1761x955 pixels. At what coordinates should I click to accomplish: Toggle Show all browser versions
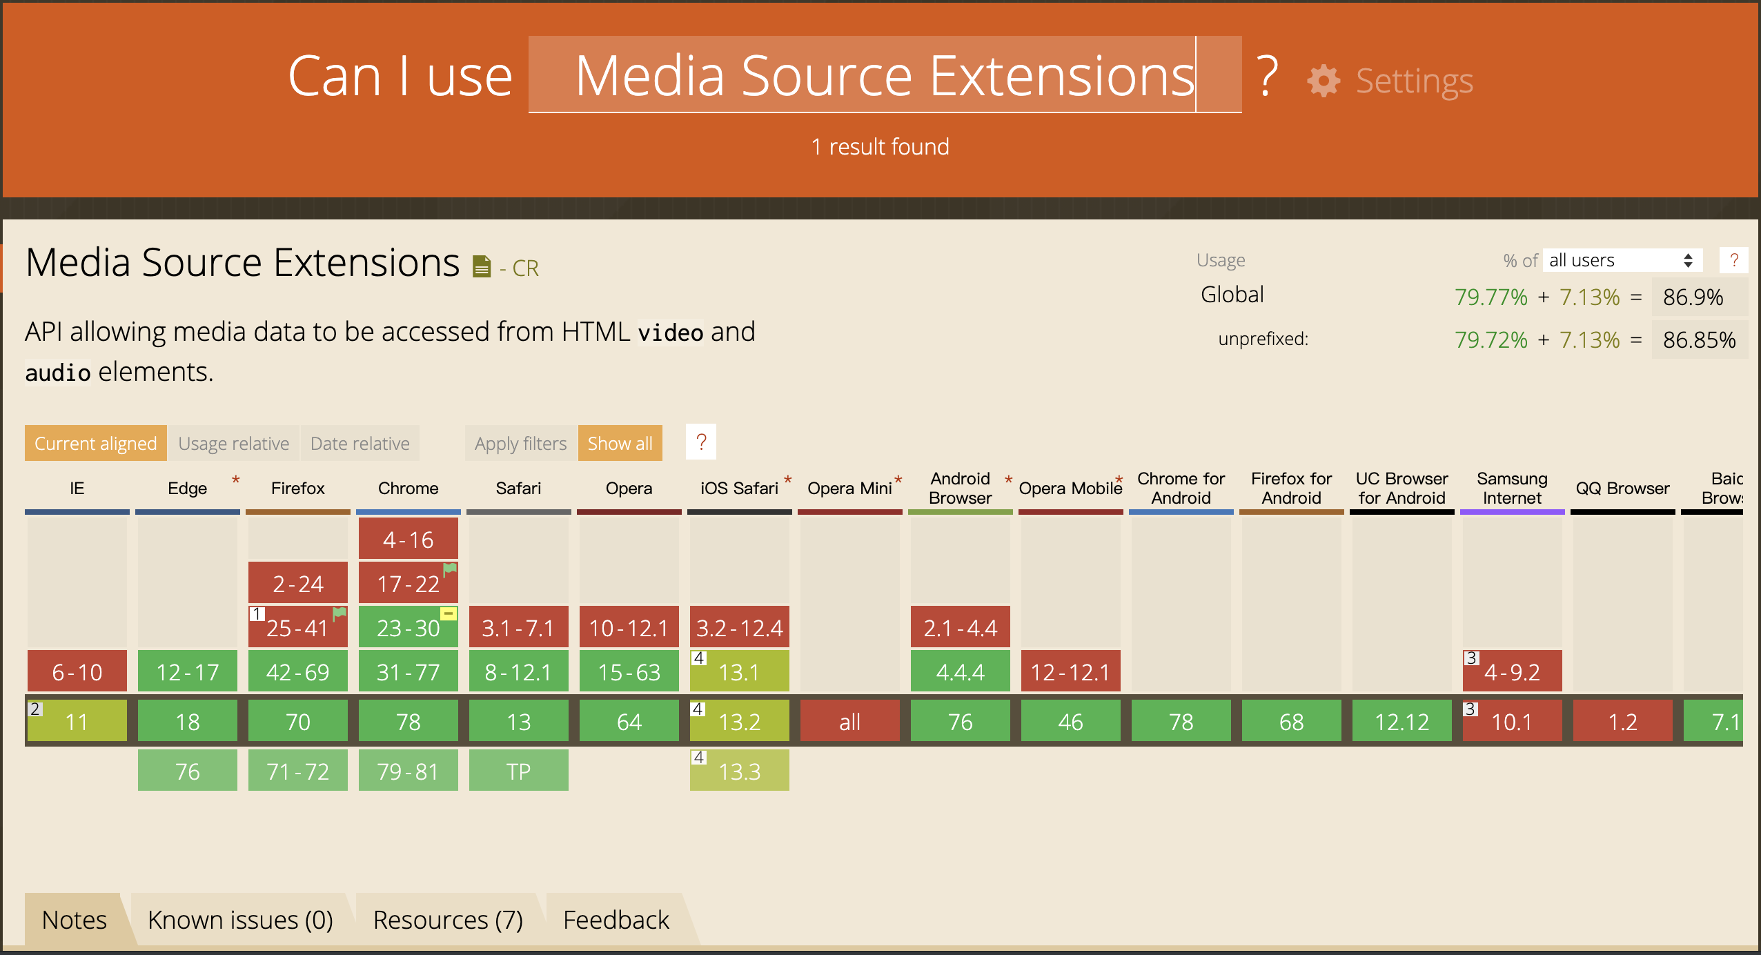click(620, 443)
